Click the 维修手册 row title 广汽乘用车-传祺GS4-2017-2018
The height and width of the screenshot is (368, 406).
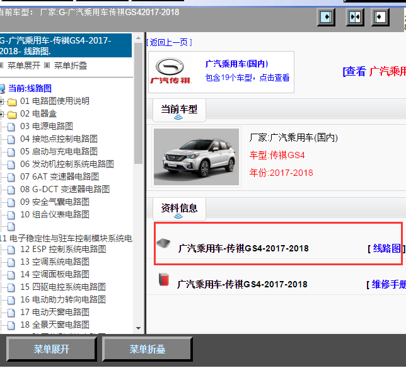click(x=242, y=285)
